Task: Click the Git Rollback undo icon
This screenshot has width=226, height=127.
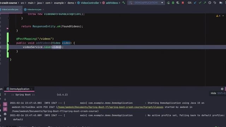Action: [x=215, y=3]
